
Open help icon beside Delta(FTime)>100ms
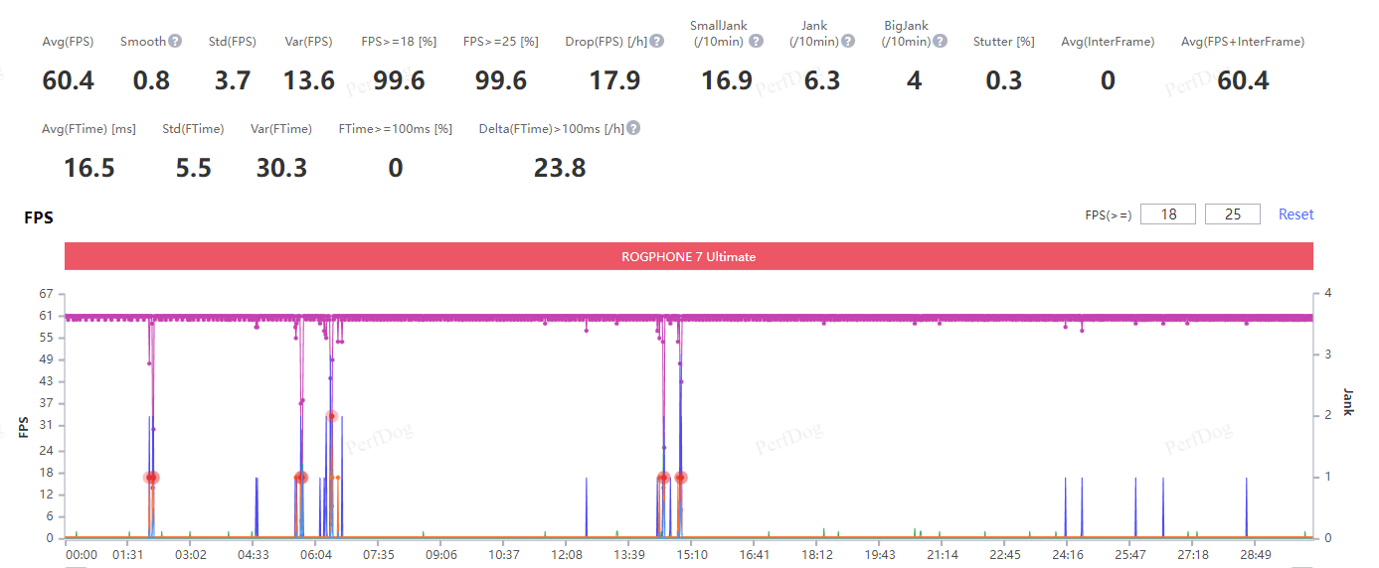pos(633,128)
